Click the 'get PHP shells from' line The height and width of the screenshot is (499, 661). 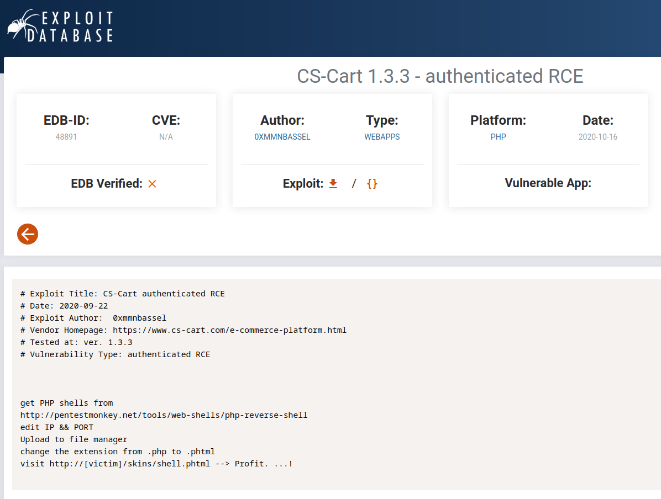(67, 403)
